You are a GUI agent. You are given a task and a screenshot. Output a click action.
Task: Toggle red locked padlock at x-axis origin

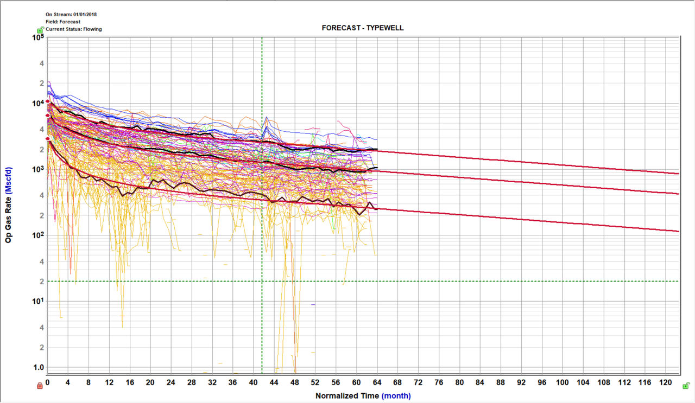(40, 386)
